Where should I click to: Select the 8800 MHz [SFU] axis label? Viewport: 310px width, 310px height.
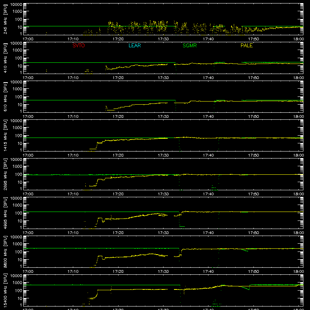5,252
